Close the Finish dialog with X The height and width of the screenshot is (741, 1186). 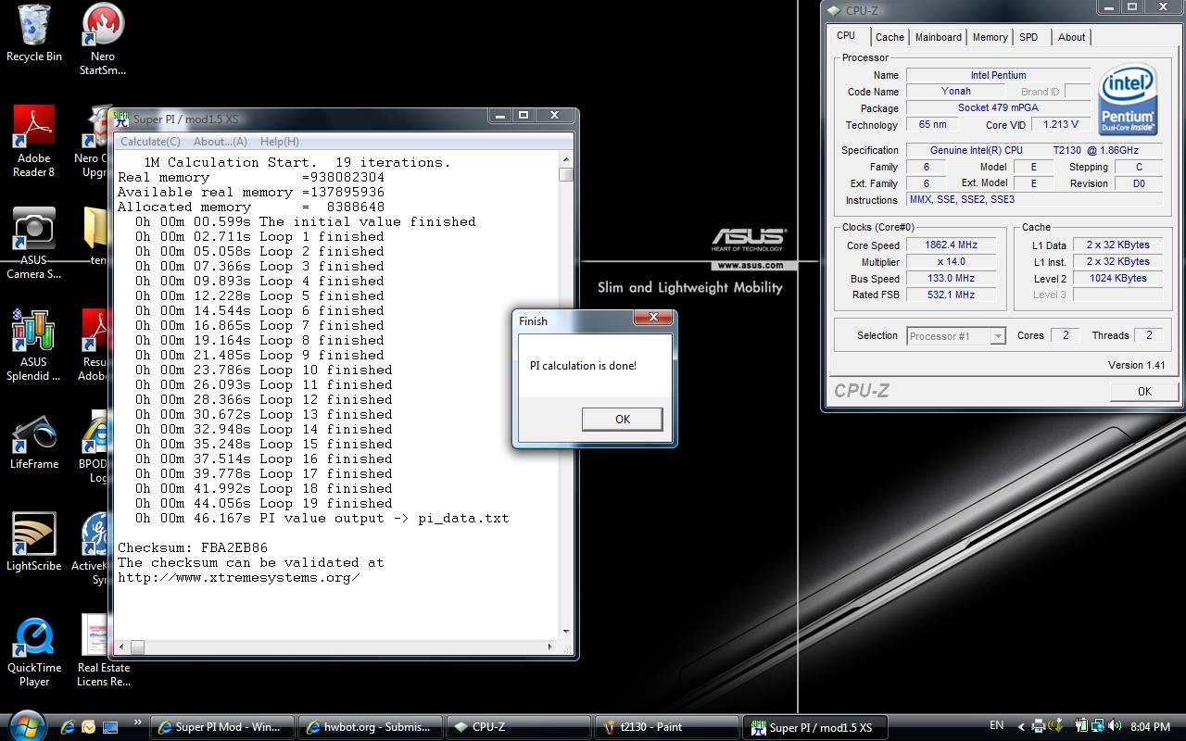653,317
